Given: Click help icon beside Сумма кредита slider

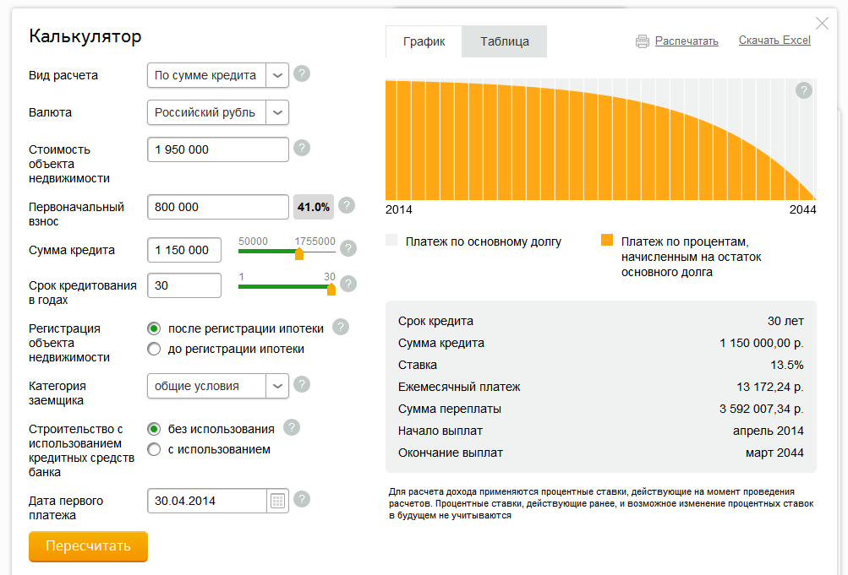Looking at the screenshot, I should (x=348, y=248).
